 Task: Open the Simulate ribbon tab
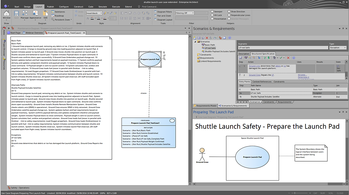103,7
